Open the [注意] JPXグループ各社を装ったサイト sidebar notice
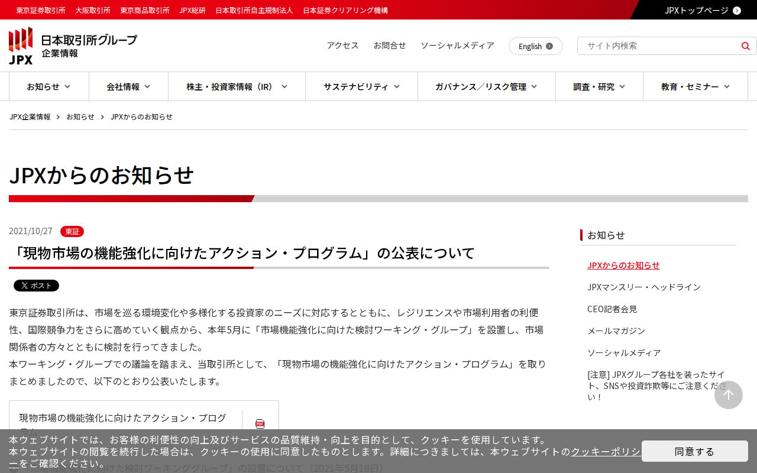The width and height of the screenshot is (757, 473). (x=656, y=385)
